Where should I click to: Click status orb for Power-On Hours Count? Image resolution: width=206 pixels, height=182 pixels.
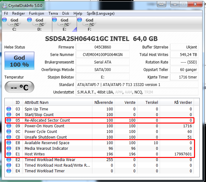click(x=9, y=126)
